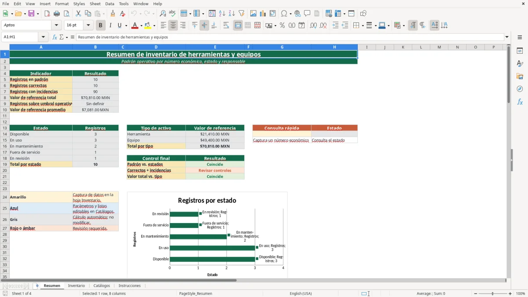Toggle Bold formatting
The image size is (528, 297).
(x=100, y=26)
